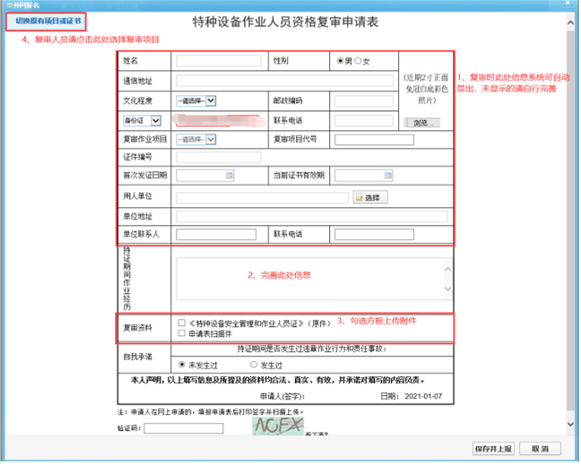Click inside the 持证期间作业经历 text area
This screenshot has width=581, height=464.
310,278
